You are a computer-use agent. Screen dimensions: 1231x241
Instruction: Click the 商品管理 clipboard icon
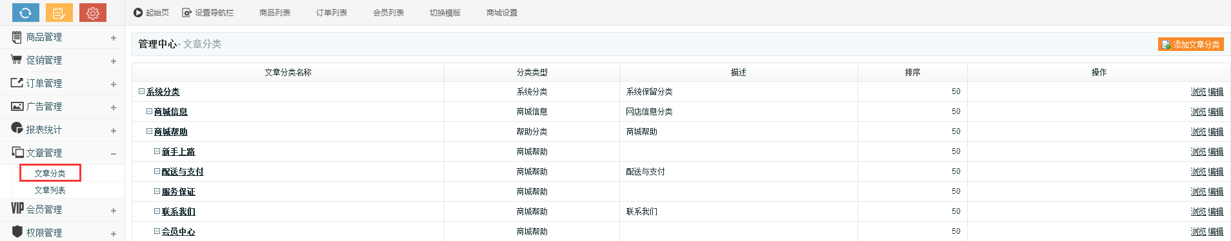pyautogui.click(x=17, y=37)
